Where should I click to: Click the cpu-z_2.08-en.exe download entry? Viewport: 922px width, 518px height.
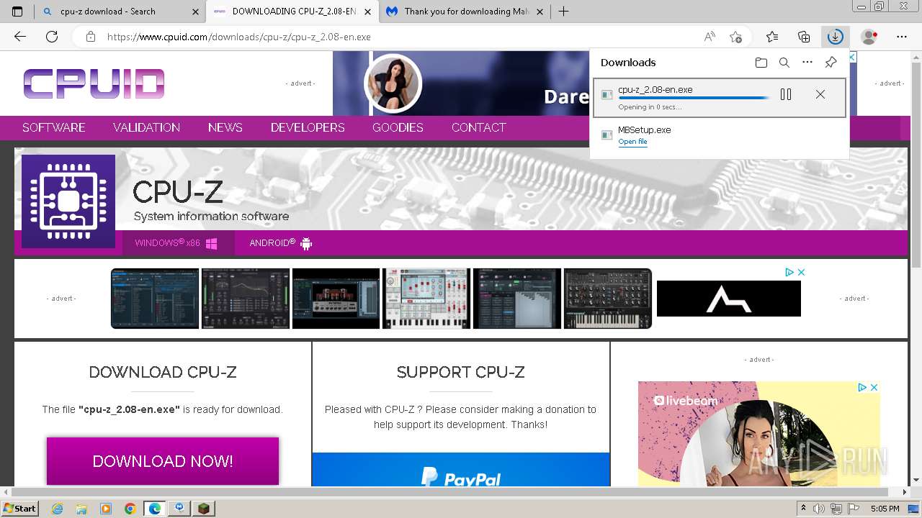click(x=720, y=97)
